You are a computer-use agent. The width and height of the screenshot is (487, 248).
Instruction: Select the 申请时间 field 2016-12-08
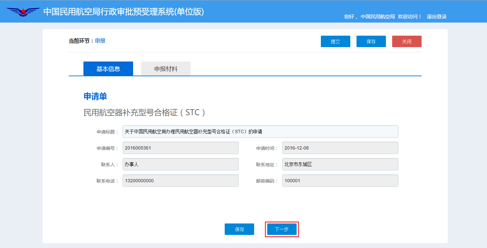coord(340,148)
